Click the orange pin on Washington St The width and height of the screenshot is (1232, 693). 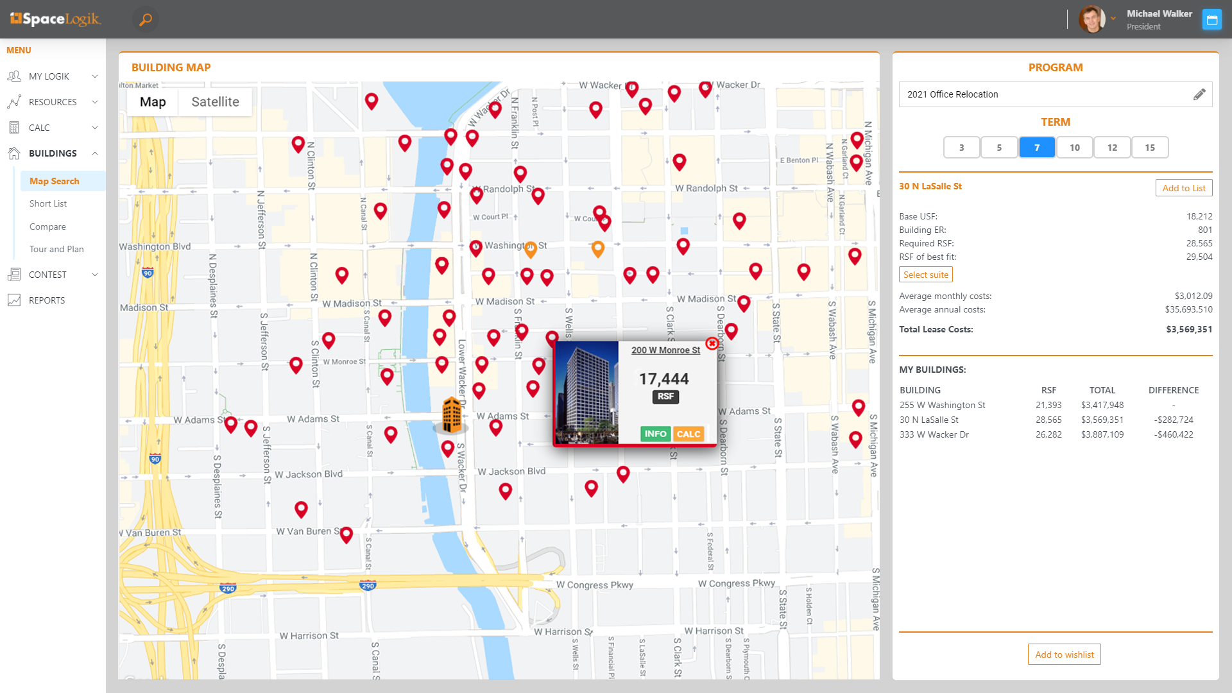pos(530,249)
